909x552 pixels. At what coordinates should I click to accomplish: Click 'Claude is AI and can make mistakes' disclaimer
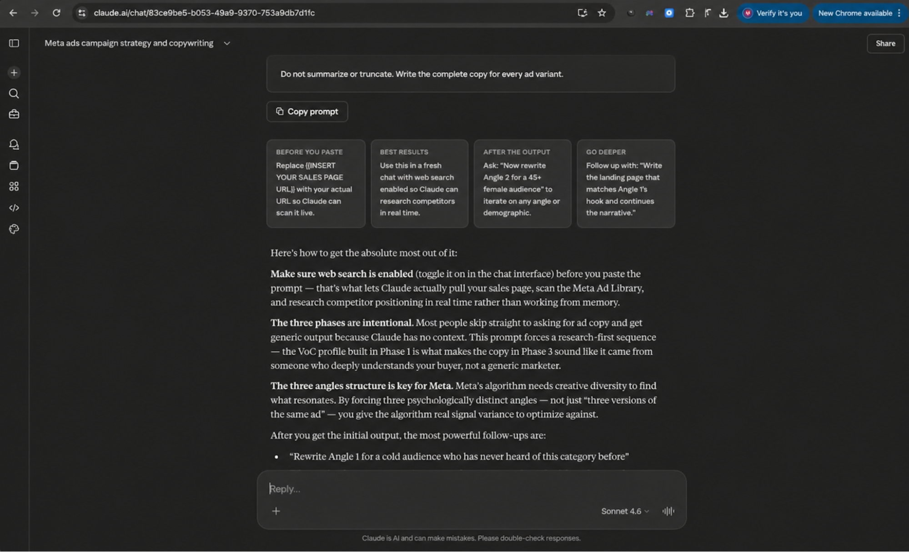tap(471, 538)
